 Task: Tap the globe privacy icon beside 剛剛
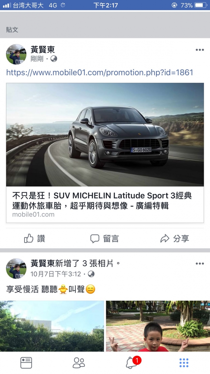click(54, 59)
